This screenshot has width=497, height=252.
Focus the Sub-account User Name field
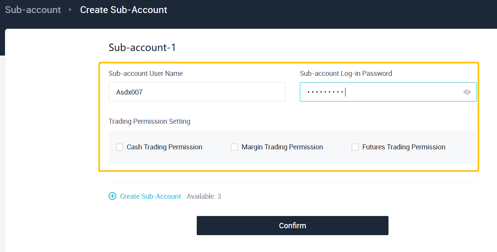(197, 92)
